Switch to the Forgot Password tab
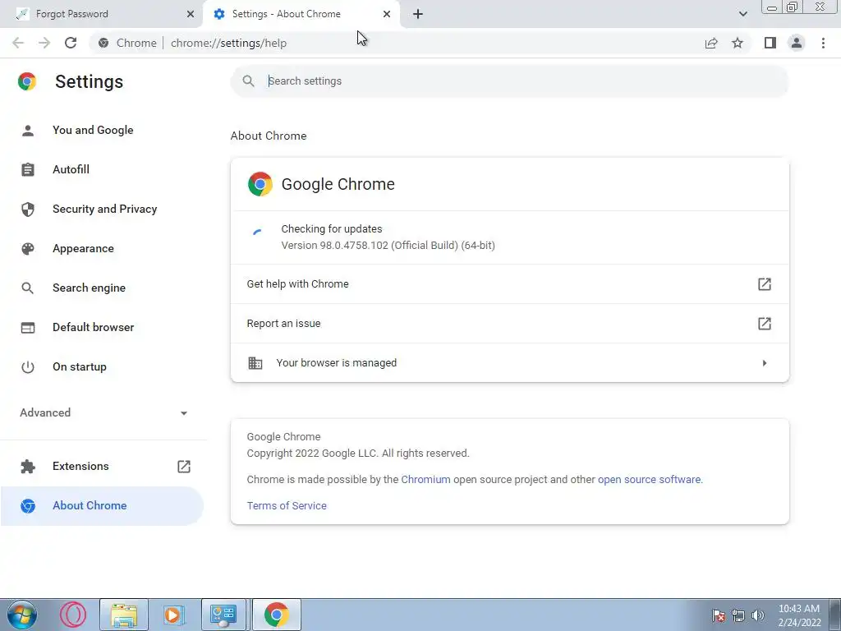Image resolution: width=841 pixels, height=631 pixels. pos(101,14)
